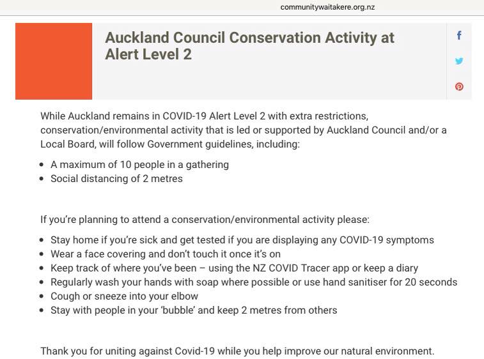Click the Auckland Council Conservation Activity heading

249,45
